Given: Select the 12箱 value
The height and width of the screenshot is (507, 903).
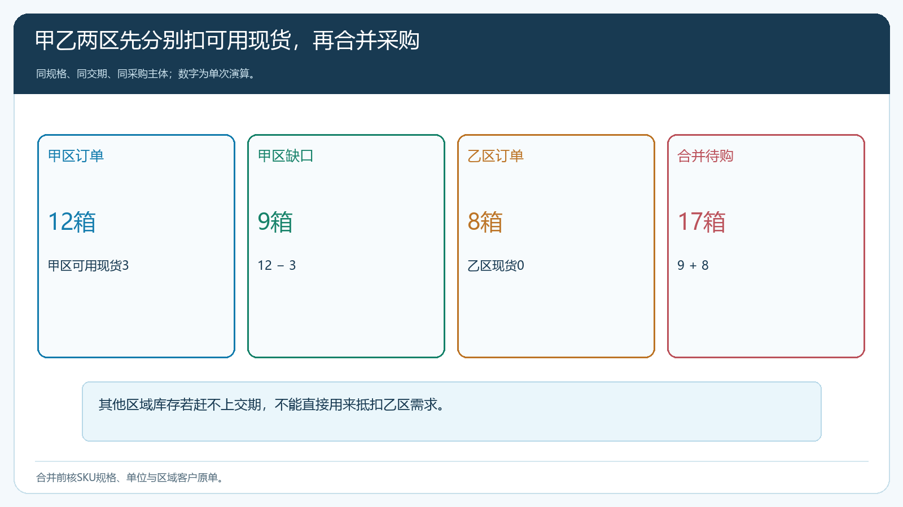Looking at the screenshot, I should pos(72,222).
